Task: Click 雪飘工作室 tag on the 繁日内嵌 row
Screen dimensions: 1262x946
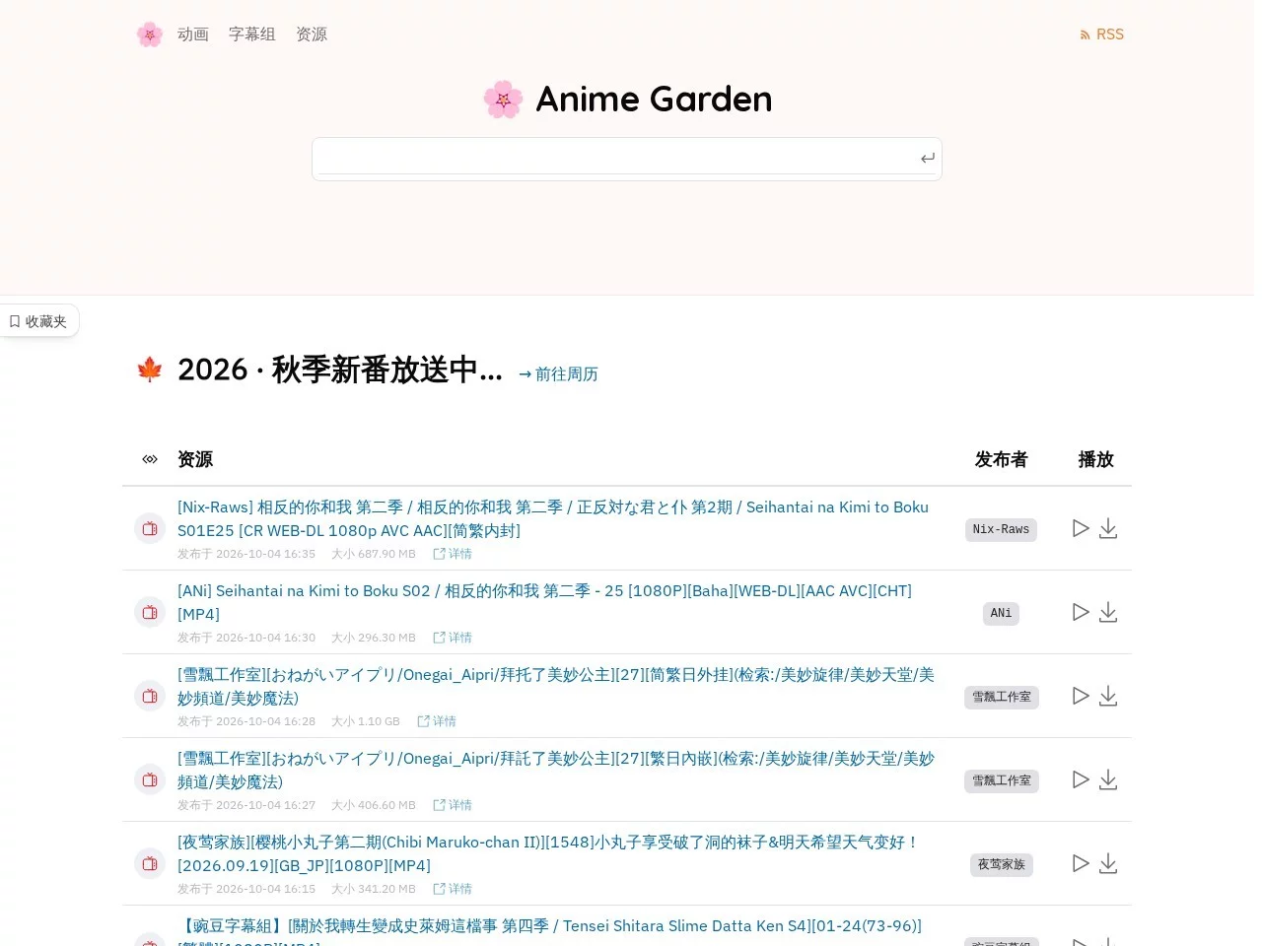Action: click(1001, 780)
